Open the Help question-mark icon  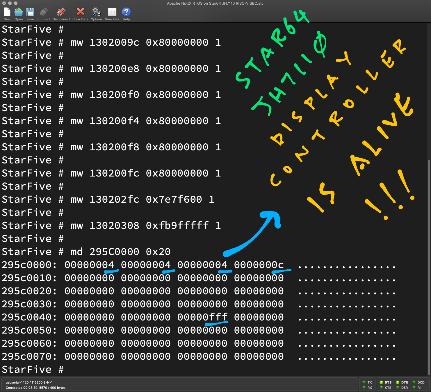[x=126, y=12]
